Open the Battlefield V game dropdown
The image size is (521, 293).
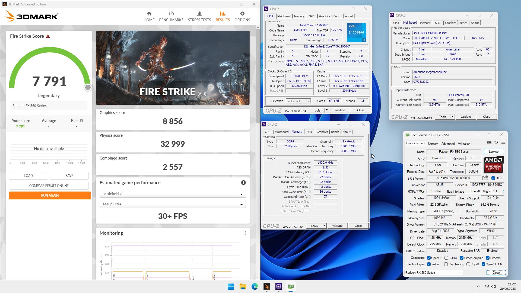173,194
